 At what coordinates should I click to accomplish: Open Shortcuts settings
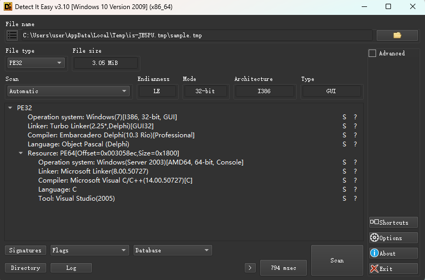click(393, 223)
